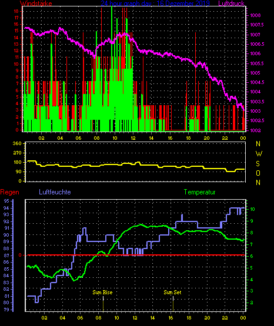Select the 1007.5 pressure axis value
The width and height of the screenshot is (274, 326).
click(257, 25)
